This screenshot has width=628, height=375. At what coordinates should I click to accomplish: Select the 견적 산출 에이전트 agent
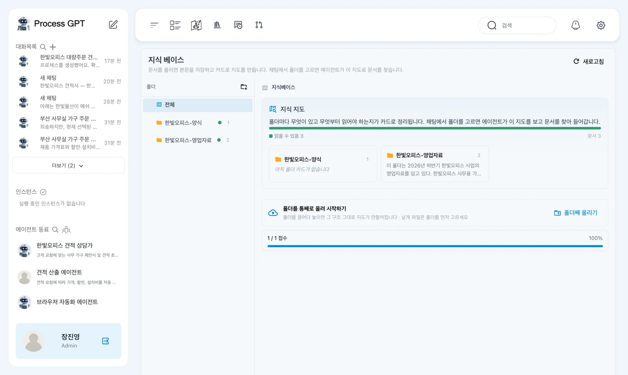pyautogui.click(x=68, y=277)
